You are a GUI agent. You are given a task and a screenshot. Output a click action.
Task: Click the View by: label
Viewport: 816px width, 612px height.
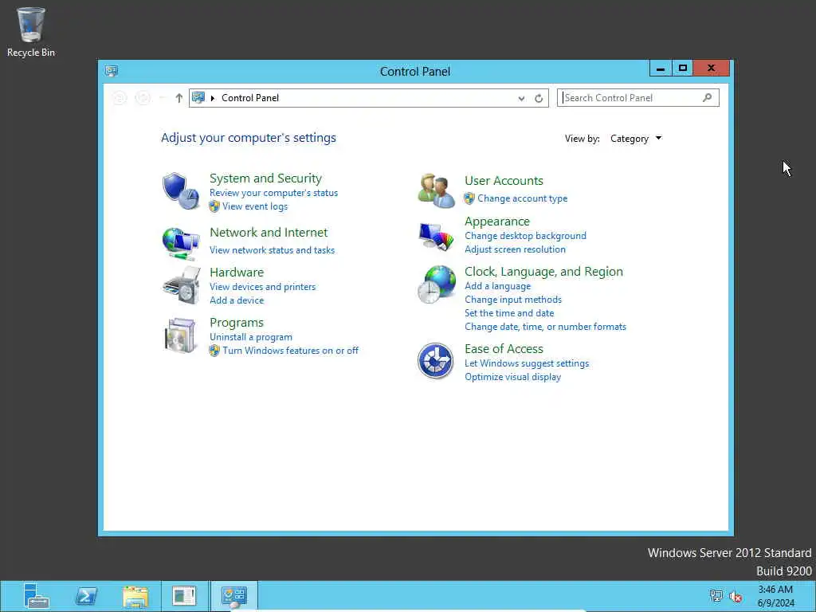[583, 139]
